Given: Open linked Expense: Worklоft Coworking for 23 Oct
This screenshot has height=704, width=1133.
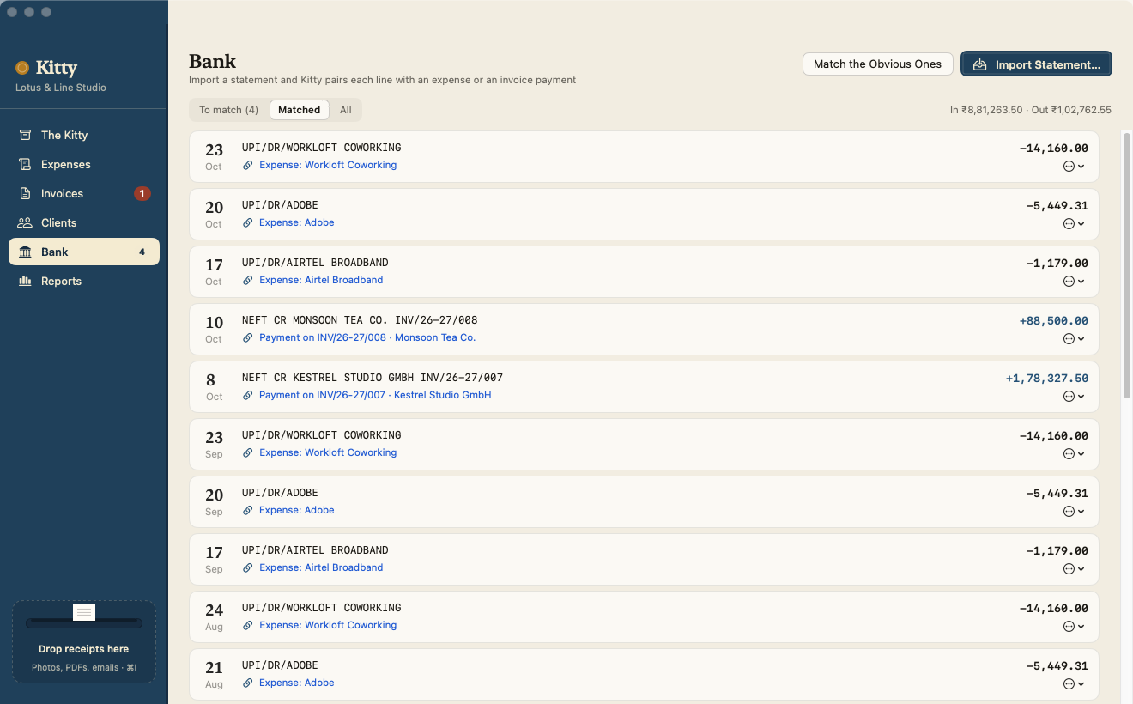Looking at the screenshot, I should tap(328, 165).
